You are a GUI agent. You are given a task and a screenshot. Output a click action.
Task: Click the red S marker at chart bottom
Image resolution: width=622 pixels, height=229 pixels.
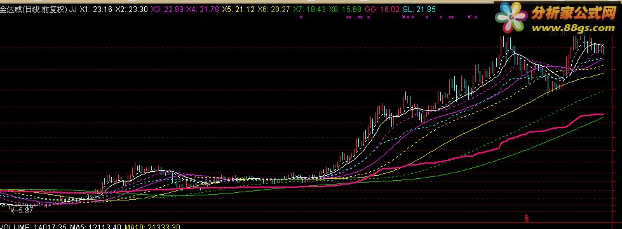click(526, 218)
